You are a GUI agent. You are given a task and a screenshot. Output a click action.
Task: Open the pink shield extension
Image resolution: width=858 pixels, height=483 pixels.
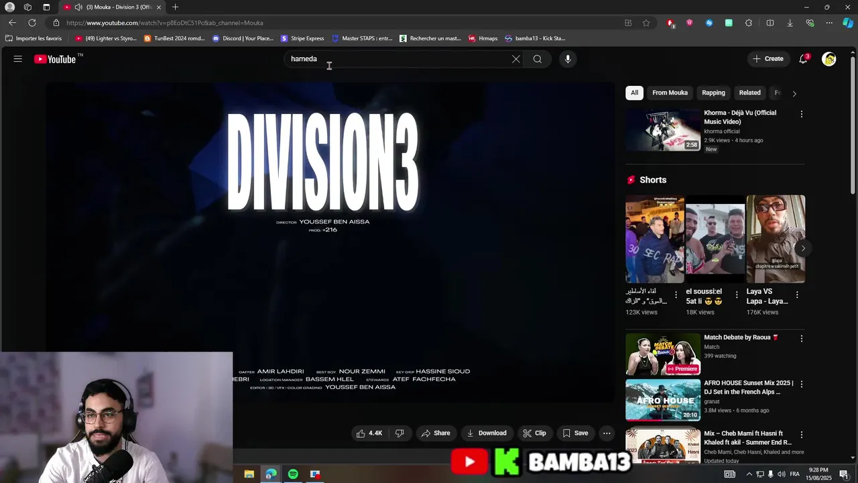coord(690,23)
